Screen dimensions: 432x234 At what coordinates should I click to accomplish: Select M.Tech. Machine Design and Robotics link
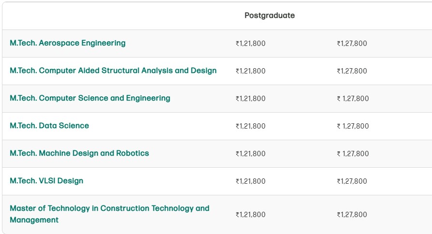pos(79,153)
